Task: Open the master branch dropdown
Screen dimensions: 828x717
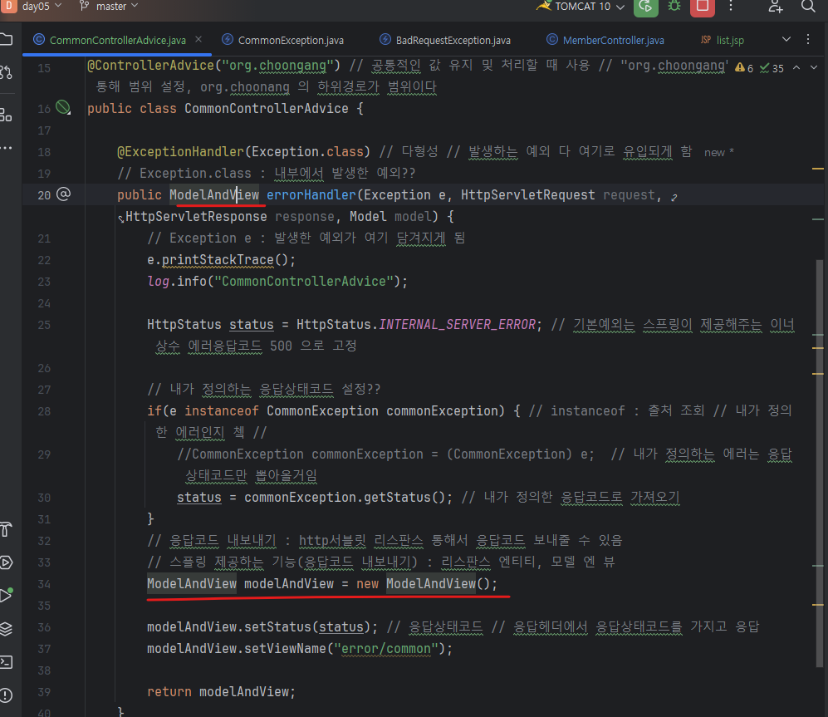Action: (x=109, y=7)
